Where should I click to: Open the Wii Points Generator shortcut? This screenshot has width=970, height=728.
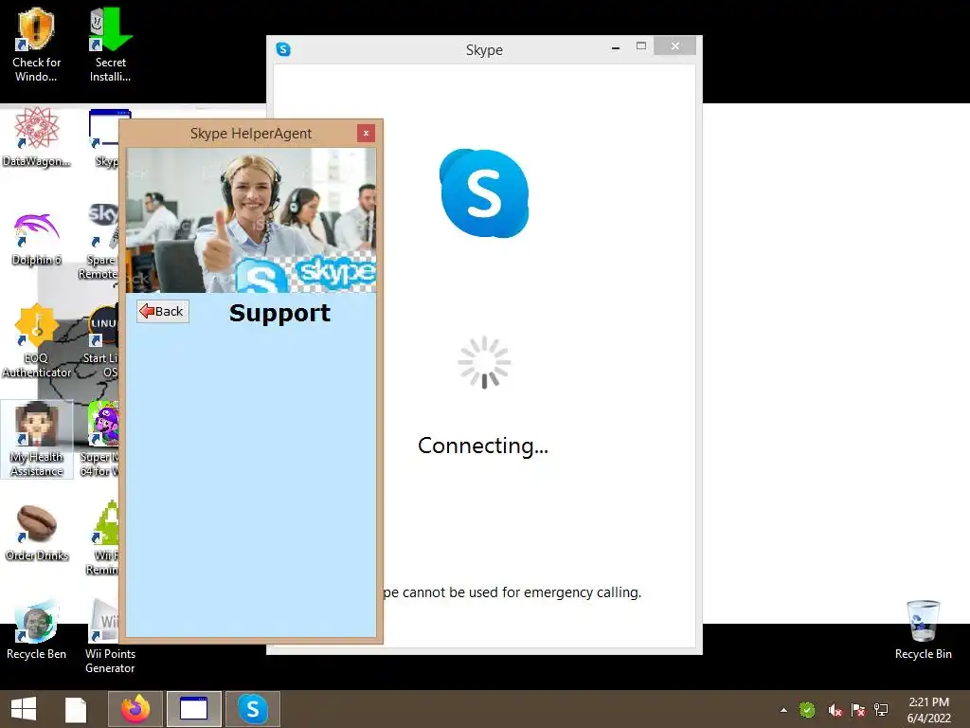(110, 636)
